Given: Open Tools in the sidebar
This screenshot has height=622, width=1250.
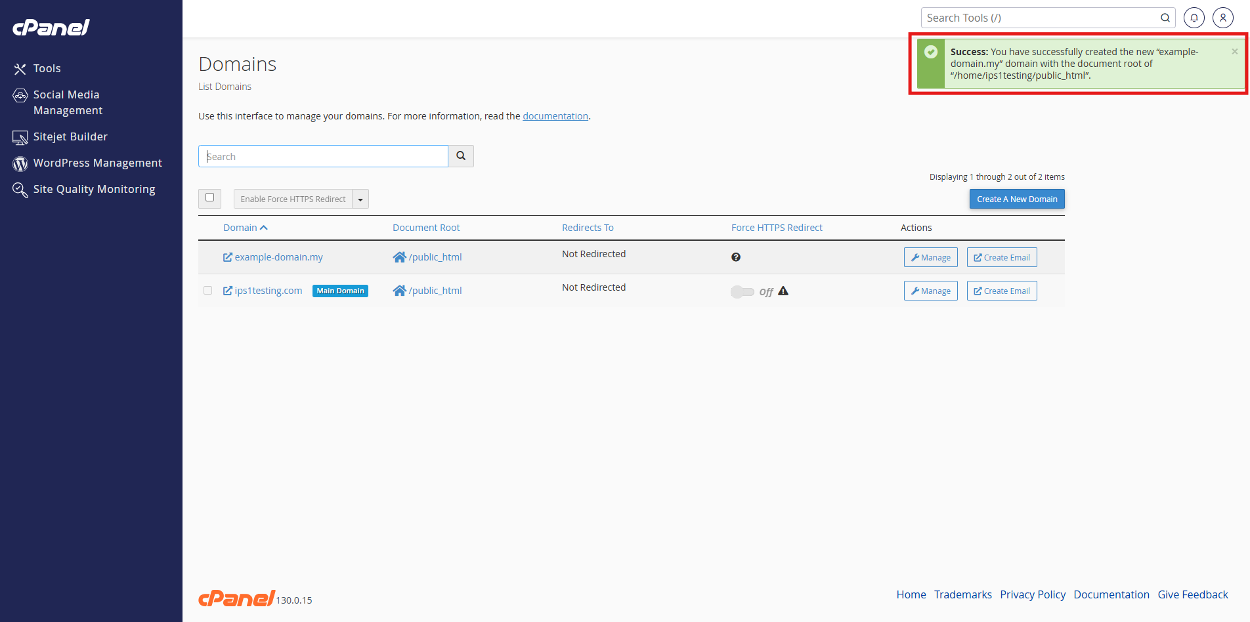Looking at the screenshot, I should click(x=47, y=68).
